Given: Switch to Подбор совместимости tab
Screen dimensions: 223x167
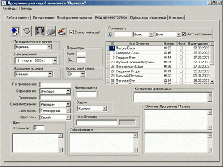Looking at the screenshot, I should 74,18.
